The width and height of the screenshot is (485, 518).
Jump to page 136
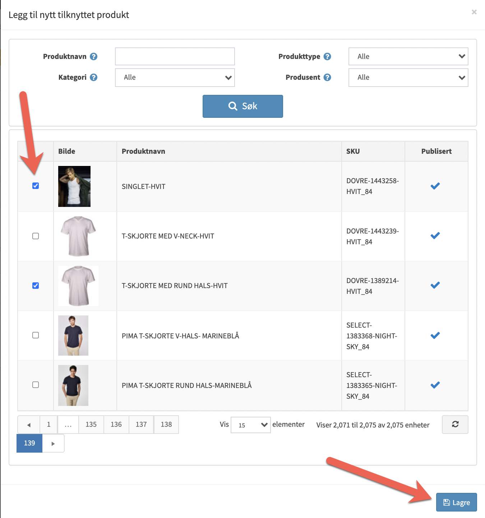click(116, 425)
